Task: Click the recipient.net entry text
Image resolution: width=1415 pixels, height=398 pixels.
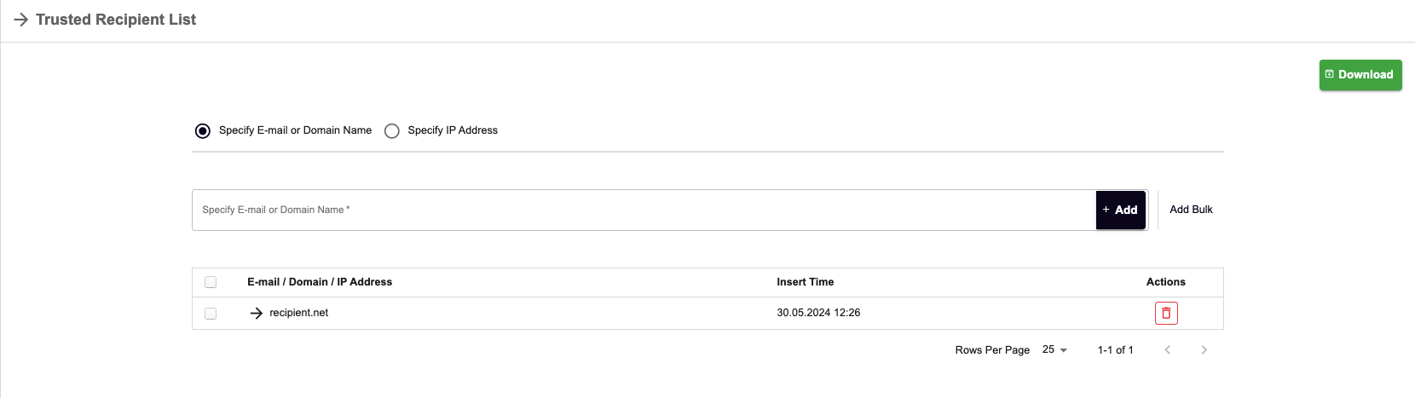Action: coord(299,313)
